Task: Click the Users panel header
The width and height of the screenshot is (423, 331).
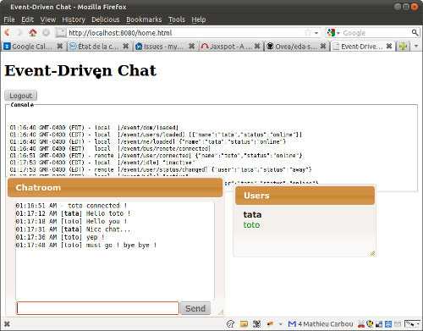Action: pos(305,196)
